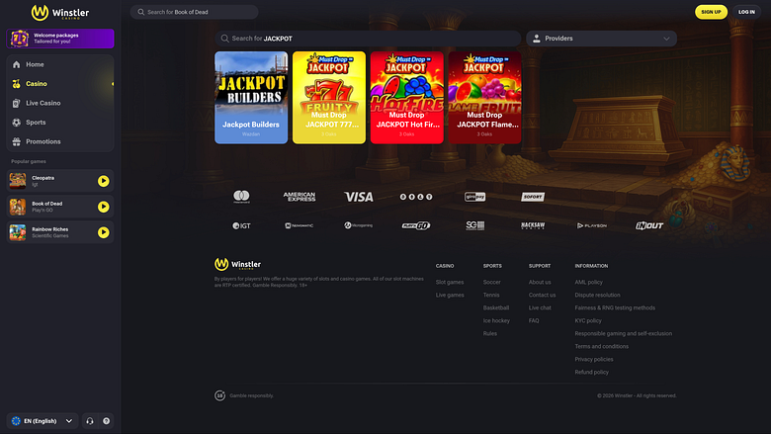Image resolution: width=771 pixels, height=434 pixels.
Task: Click the headset support icon
Action: (x=90, y=421)
